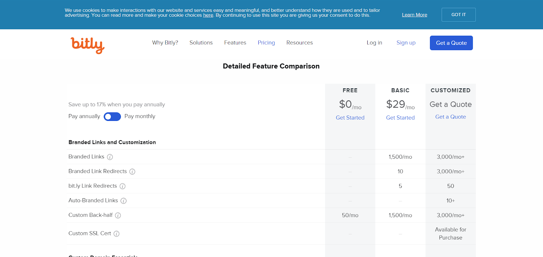Open the Learn More cookie link
This screenshot has height=257, width=543.
coord(414,15)
